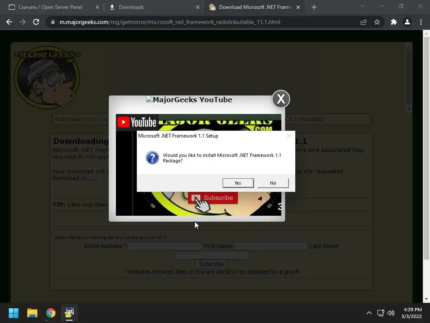Click the question mark icon in dialog

pyautogui.click(x=152, y=158)
